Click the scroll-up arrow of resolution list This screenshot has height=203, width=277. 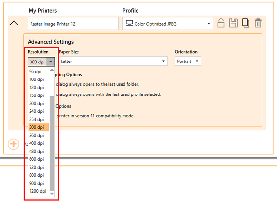(x=52, y=70)
